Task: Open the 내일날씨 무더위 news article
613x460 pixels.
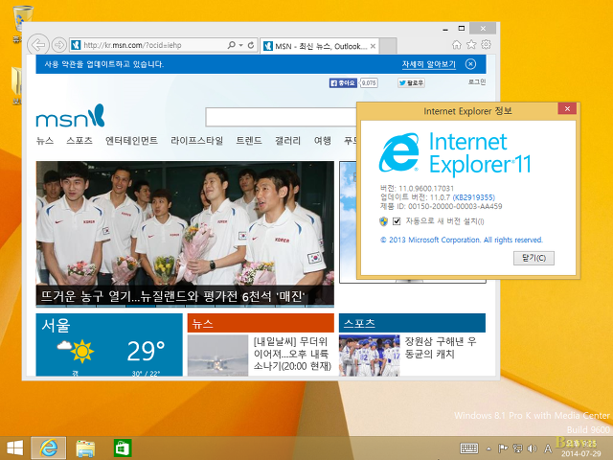Action: [x=292, y=354]
